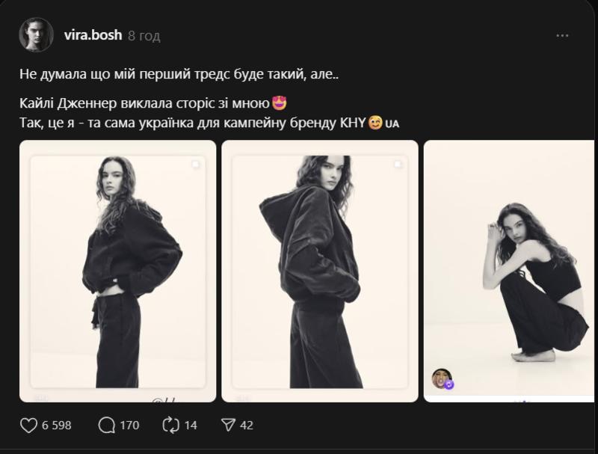
Task: Open second photo of model in hoodie
Action: pos(319,271)
